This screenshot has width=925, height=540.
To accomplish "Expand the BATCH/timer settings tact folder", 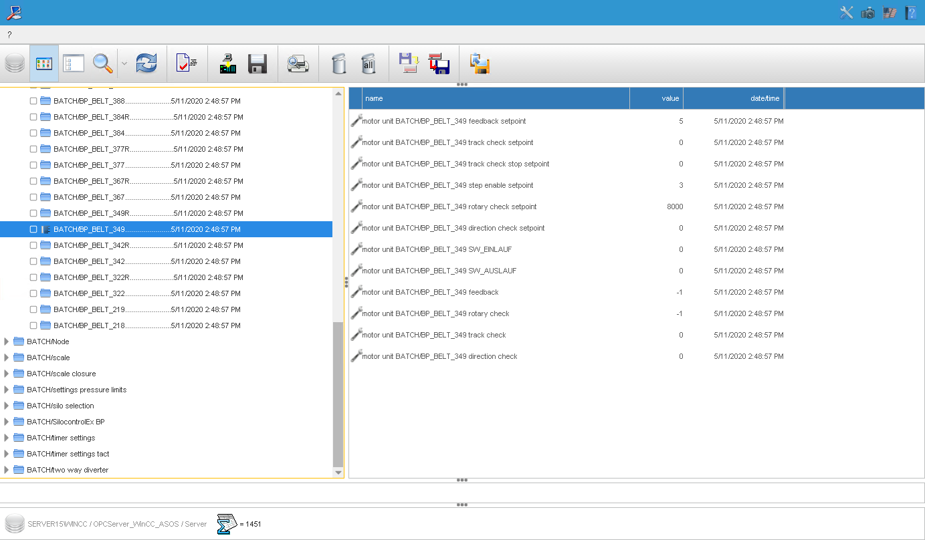I will click(7, 454).
